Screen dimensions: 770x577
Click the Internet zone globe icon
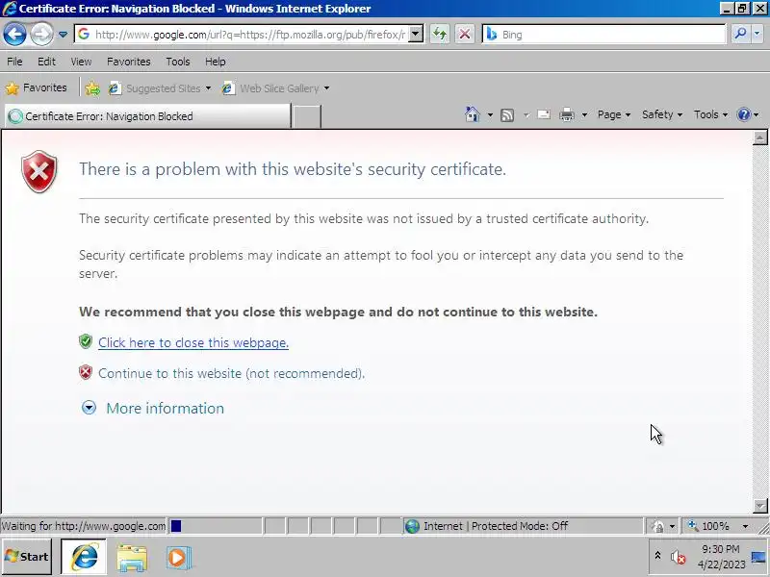tap(412, 526)
